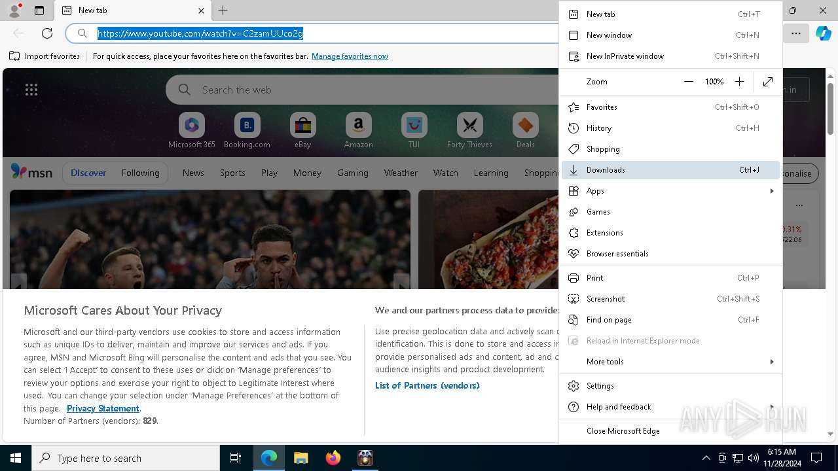The width and height of the screenshot is (838, 471).
Task: Click the volume icon in system tray
Action: tap(754, 458)
